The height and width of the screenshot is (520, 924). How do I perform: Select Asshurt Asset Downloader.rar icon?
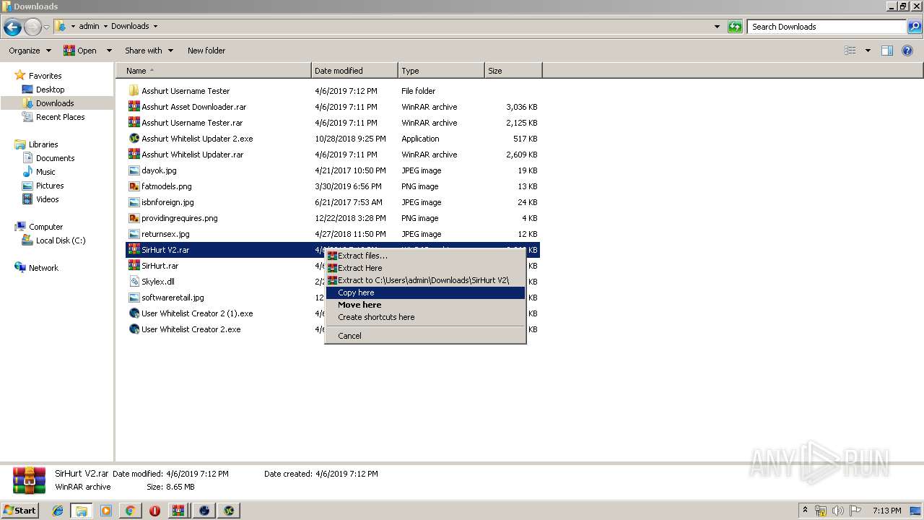coord(134,107)
